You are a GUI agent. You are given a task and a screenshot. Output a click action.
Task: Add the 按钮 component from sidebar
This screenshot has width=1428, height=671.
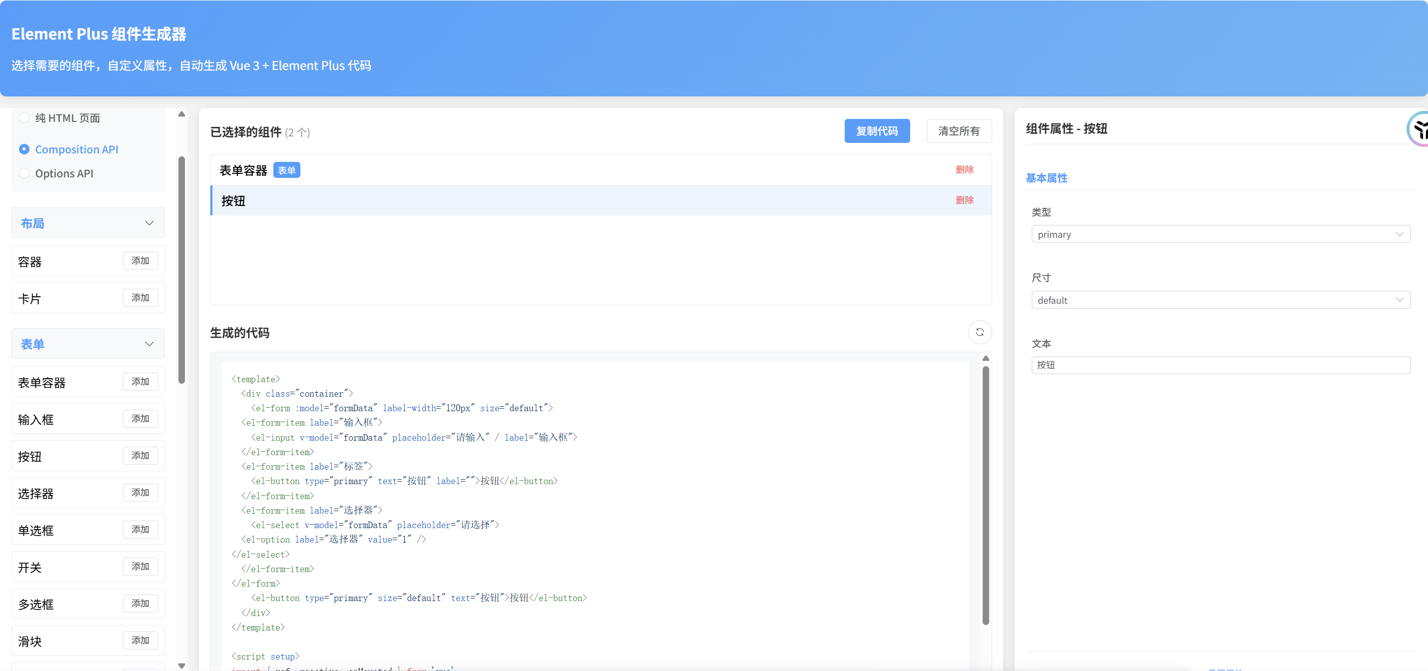140,456
